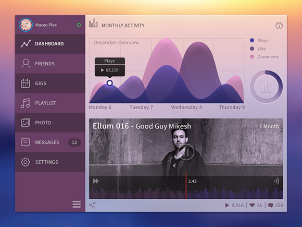Click the Ellum 016 track title
The height and width of the screenshot is (227, 302).
[142, 126]
